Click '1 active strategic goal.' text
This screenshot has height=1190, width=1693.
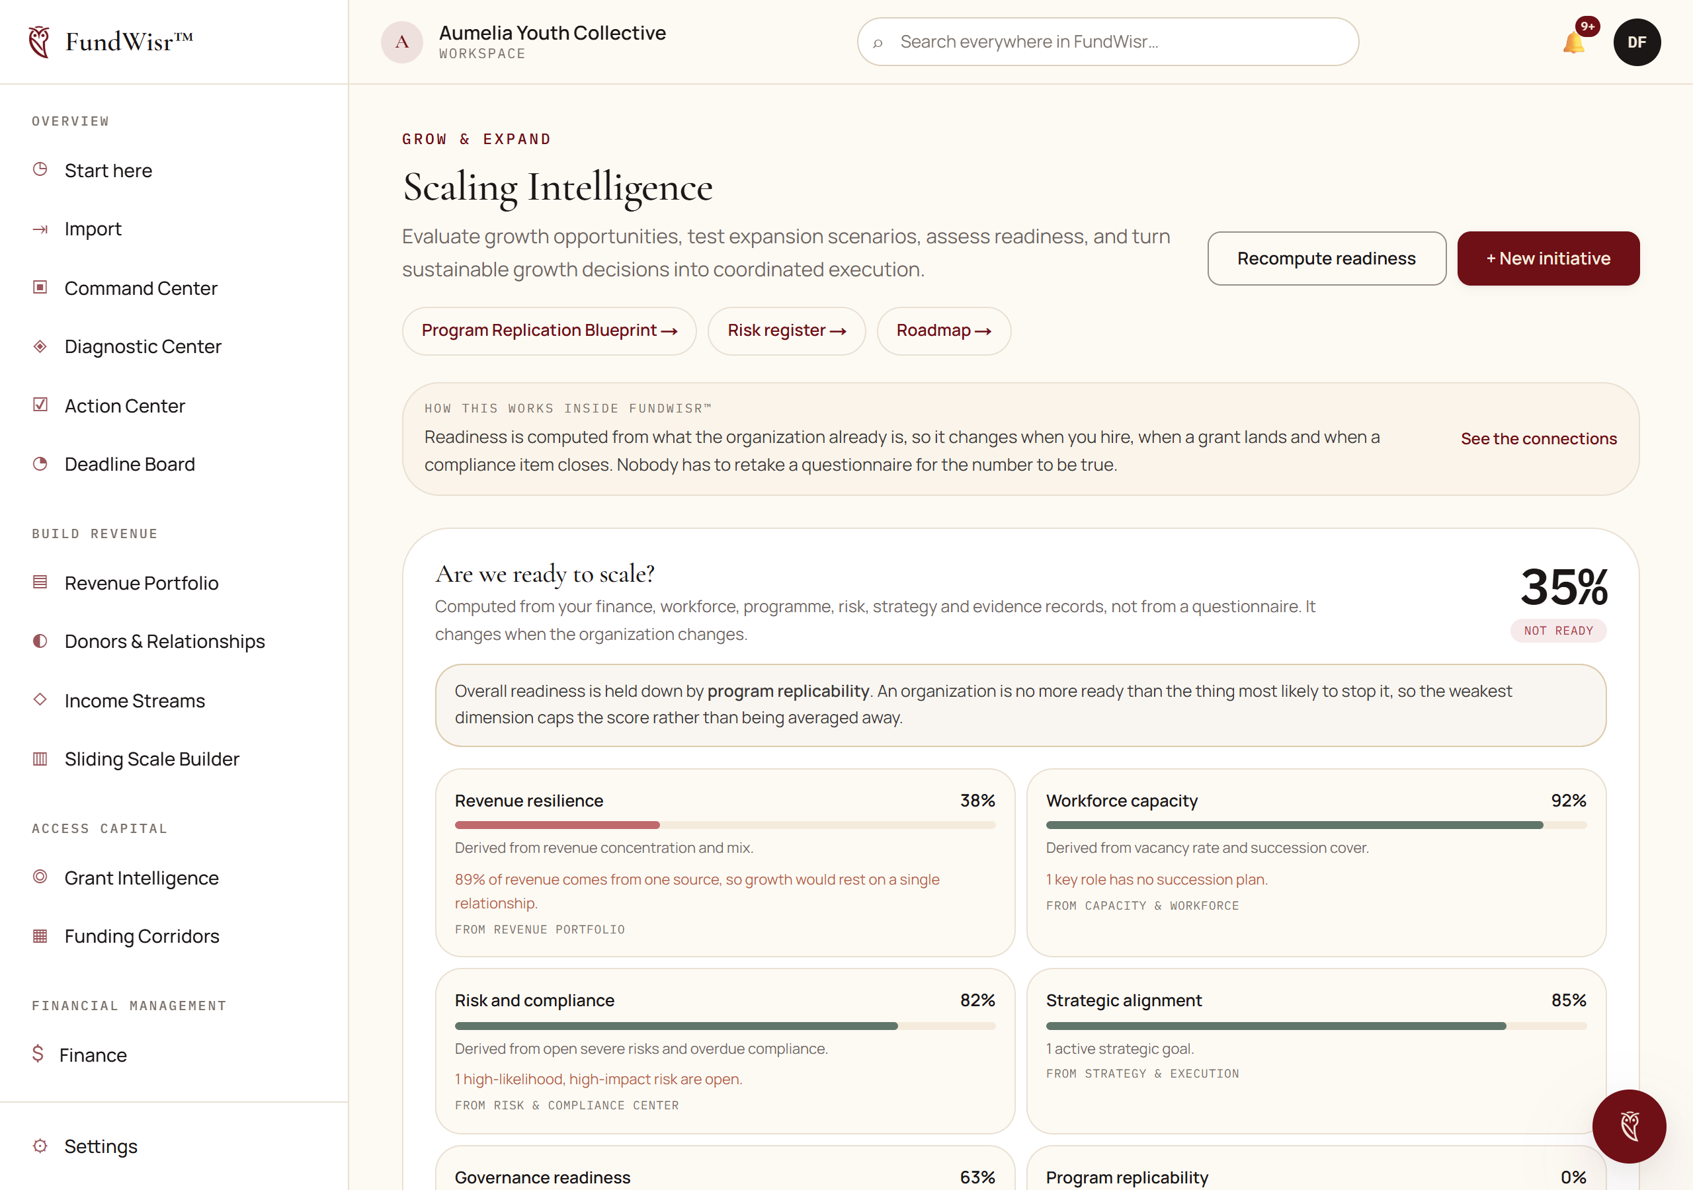(x=1120, y=1049)
